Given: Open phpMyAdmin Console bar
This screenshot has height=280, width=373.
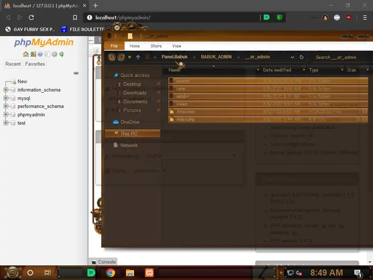Looking at the screenshot, I should (103, 262).
